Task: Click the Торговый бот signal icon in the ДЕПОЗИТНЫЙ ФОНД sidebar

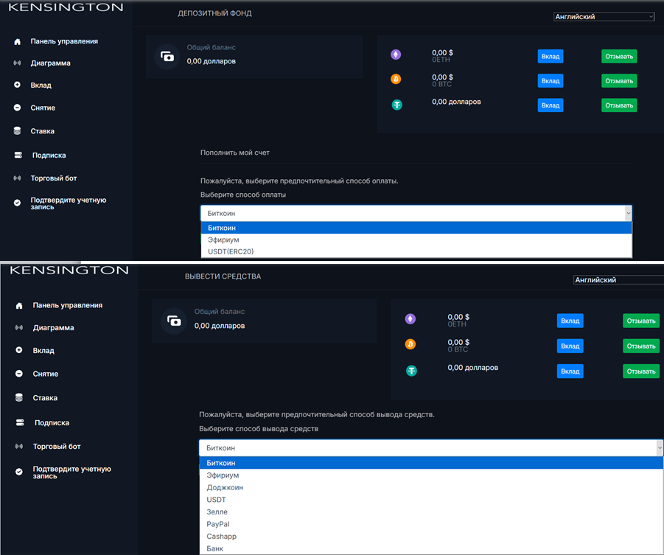Action: [18, 178]
